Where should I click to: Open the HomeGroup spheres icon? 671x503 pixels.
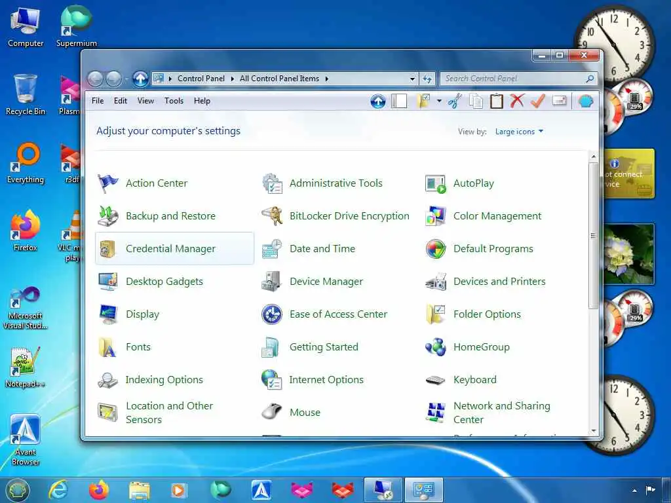436,347
